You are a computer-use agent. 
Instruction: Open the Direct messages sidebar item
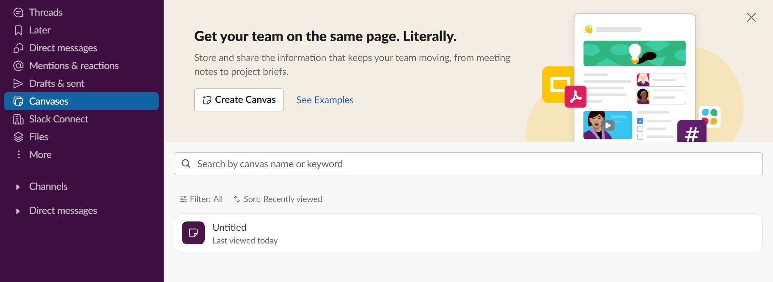(63, 48)
